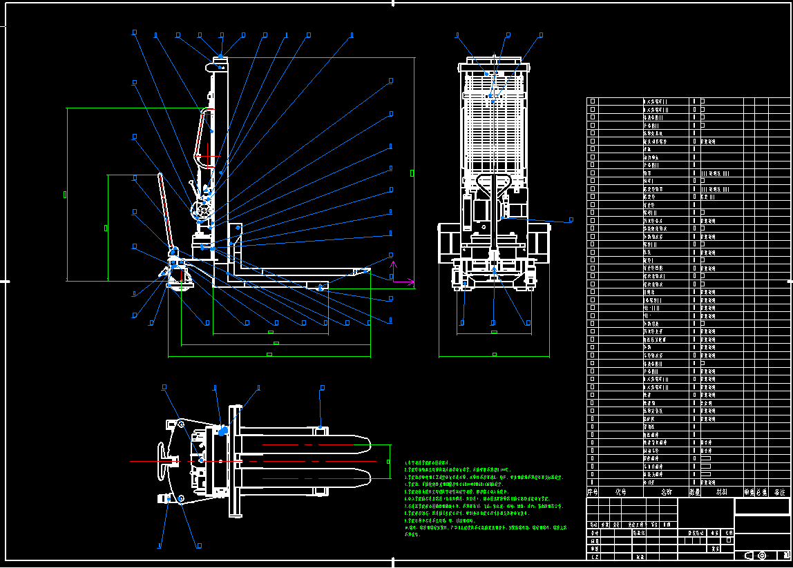Select the 材料 column header
The height and width of the screenshot is (568, 793).
(722, 491)
